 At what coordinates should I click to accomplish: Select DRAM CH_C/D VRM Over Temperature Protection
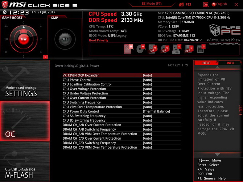pyautogui.click(x=122, y=147)
